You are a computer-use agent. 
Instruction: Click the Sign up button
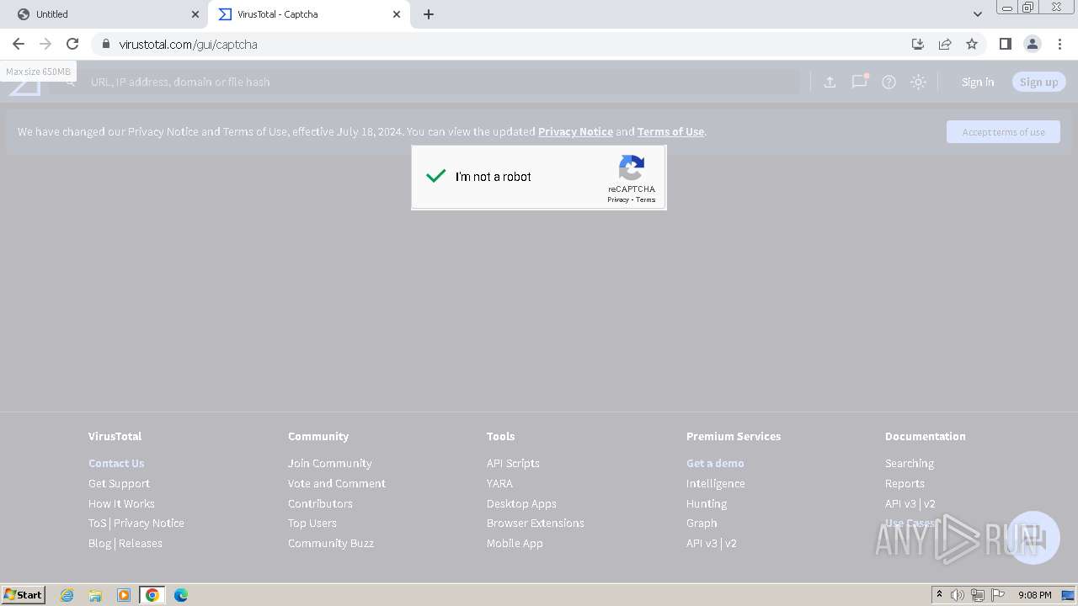click(x=1038, y=82)
